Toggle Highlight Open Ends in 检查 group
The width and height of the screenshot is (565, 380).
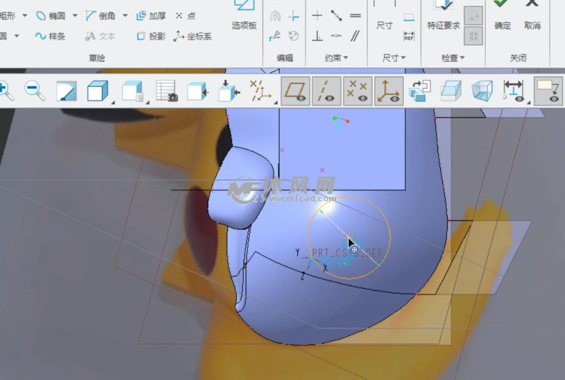pyautogui.click(x=473, y=15)
